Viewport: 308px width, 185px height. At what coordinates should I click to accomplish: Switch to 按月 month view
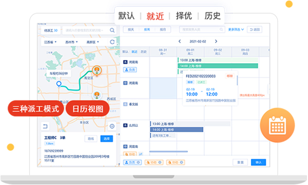click(163, 29)
